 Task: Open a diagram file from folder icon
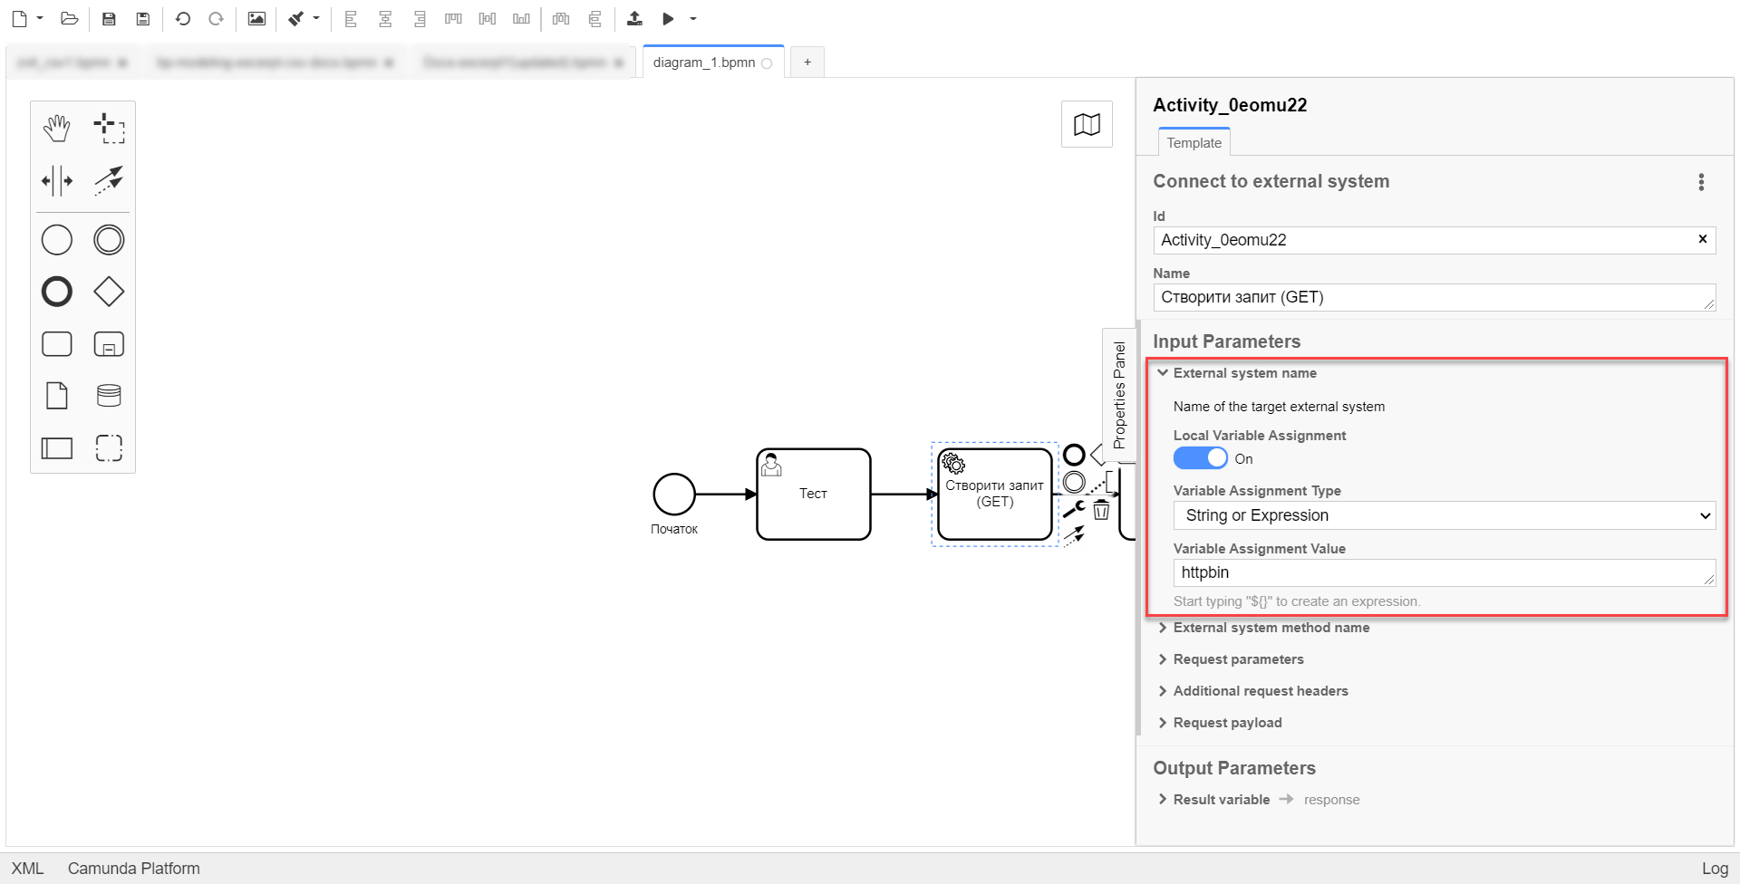[x=70, y=18]
